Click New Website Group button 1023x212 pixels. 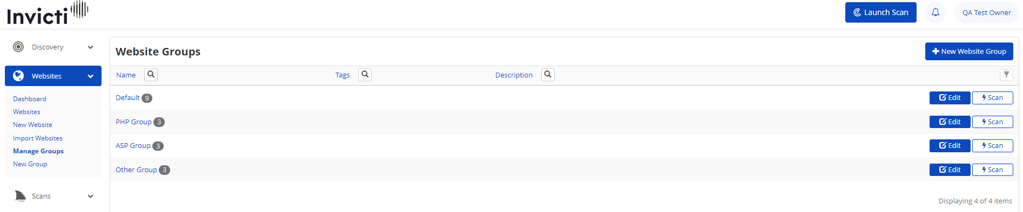point(969,52)
